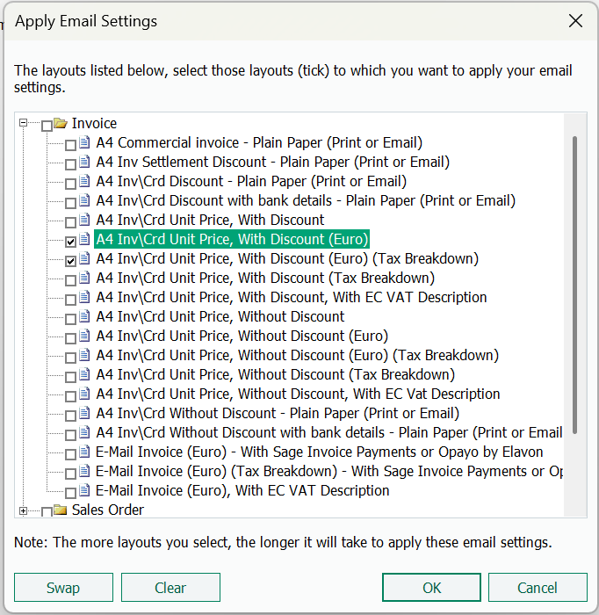
Task: Select A4 Inv\Crd Discount - Plain Paper row
Action: pyautogui.click(x=251, y=181)
